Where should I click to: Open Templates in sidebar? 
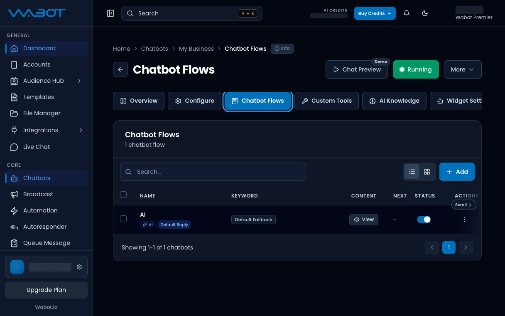(x=46, y=97)
